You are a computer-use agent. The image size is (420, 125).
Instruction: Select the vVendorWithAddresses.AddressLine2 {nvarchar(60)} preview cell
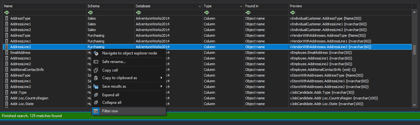(350, 47)
